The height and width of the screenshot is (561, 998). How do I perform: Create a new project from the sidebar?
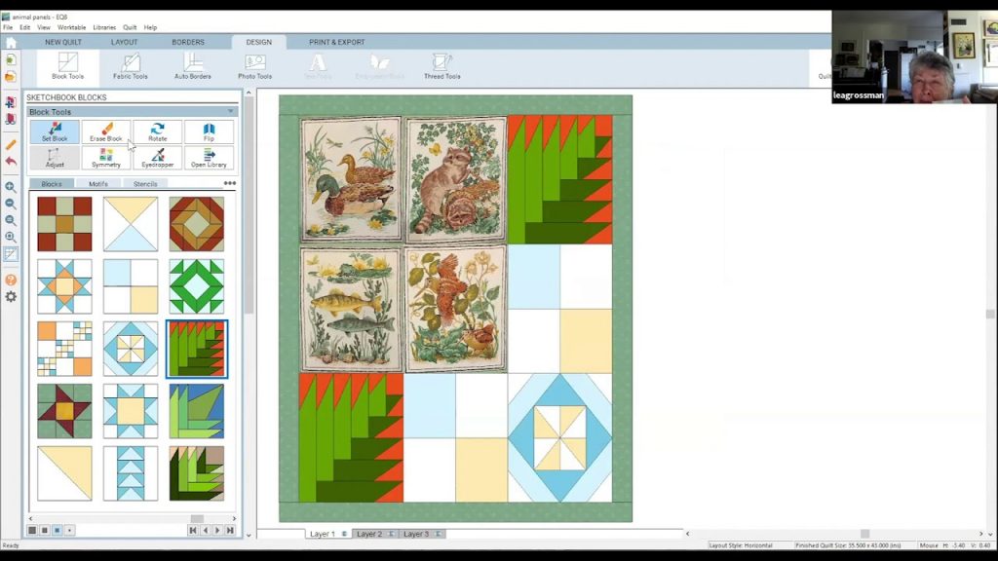(11, 59)
